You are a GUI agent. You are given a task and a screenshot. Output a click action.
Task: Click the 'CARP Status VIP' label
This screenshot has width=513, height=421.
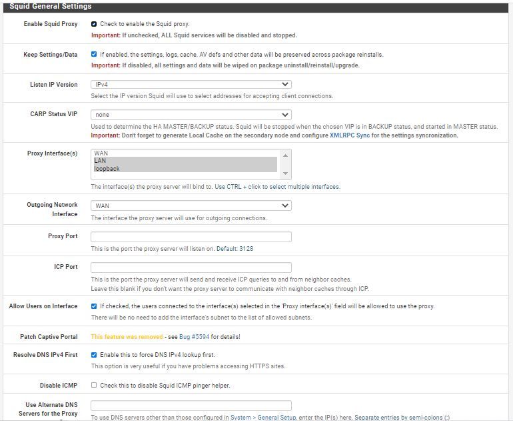pos(54,114)
